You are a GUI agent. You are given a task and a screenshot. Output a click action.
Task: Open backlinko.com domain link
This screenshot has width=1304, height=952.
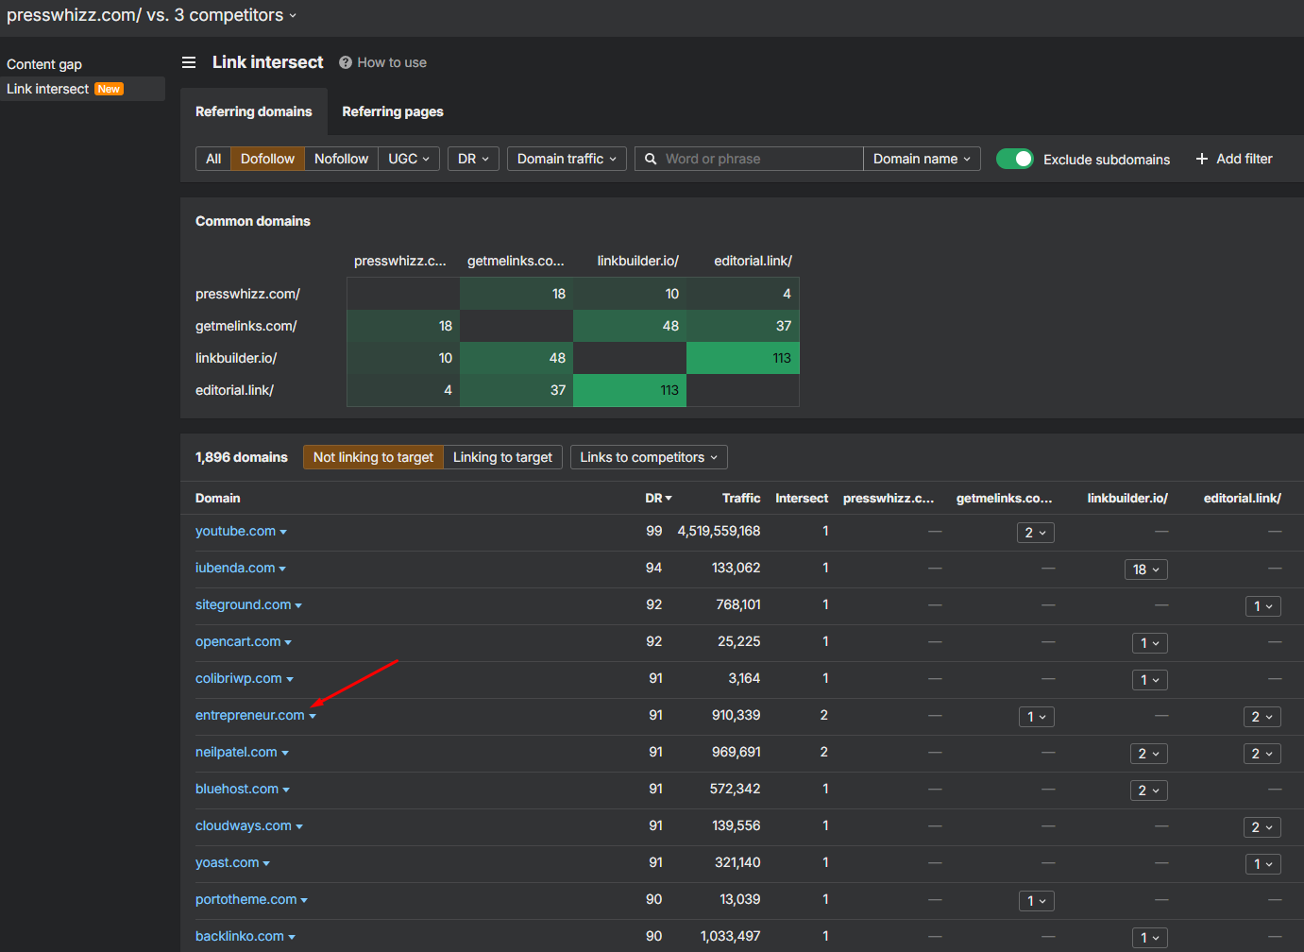pos(240,936)
